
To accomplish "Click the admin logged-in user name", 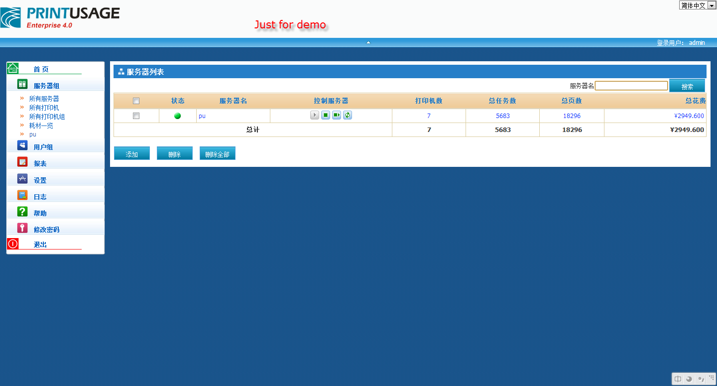I will [697, 43].
